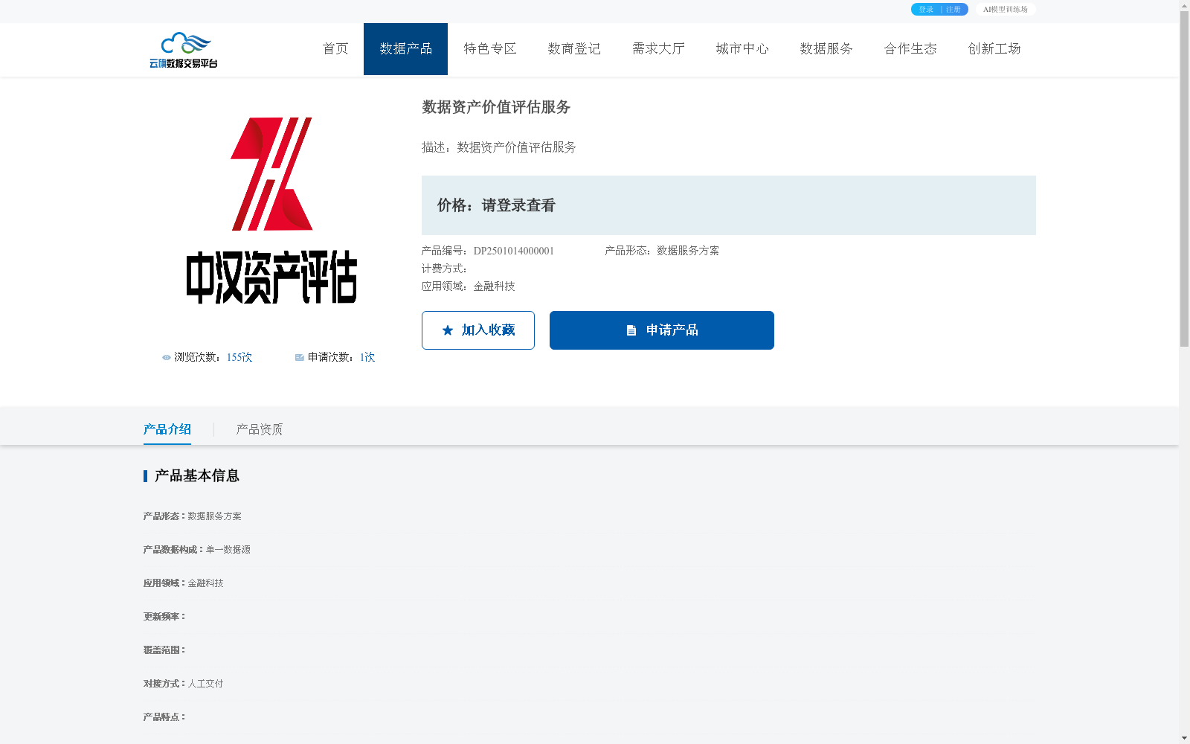This screenshot has height=744, width=1190.
Task: Click the scrollbar up arrow
Action: coord(1184,5)
